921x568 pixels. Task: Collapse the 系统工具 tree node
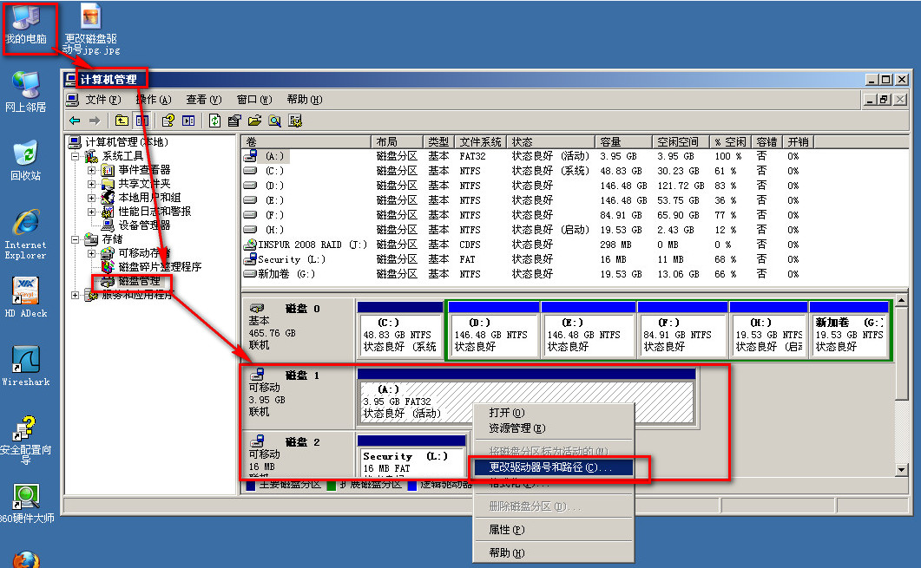pos(76,157)
